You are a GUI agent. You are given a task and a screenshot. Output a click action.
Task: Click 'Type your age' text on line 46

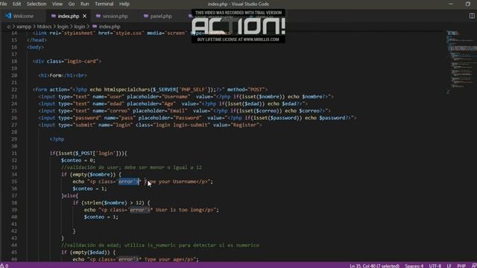[x=163, y=259]
